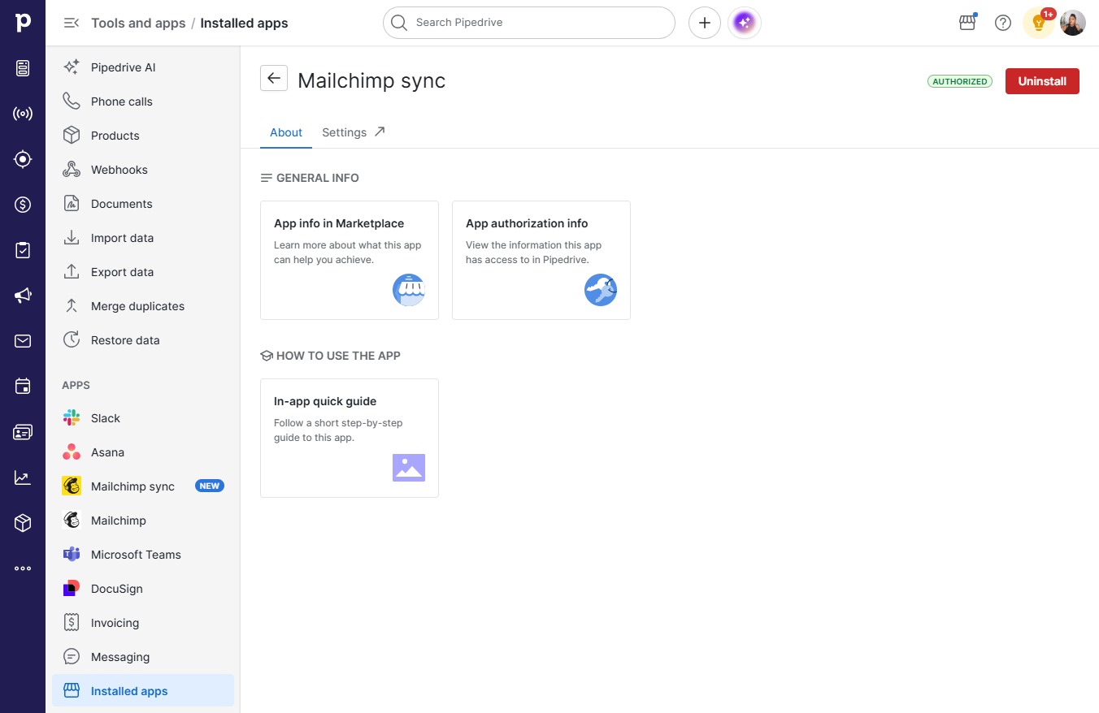1099x713 pixels.
Task: Open Import data in the sidebar
Action: [x=143, y=238]
